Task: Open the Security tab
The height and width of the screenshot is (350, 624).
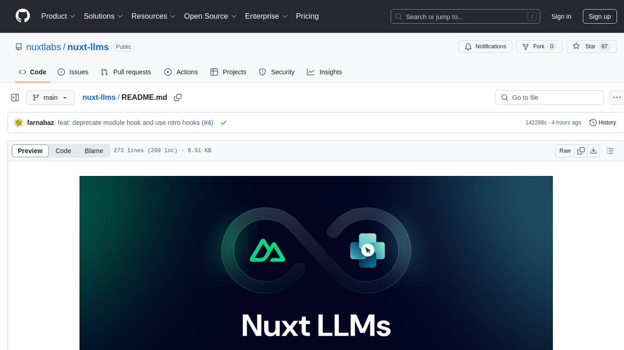Action: point(277,72)
